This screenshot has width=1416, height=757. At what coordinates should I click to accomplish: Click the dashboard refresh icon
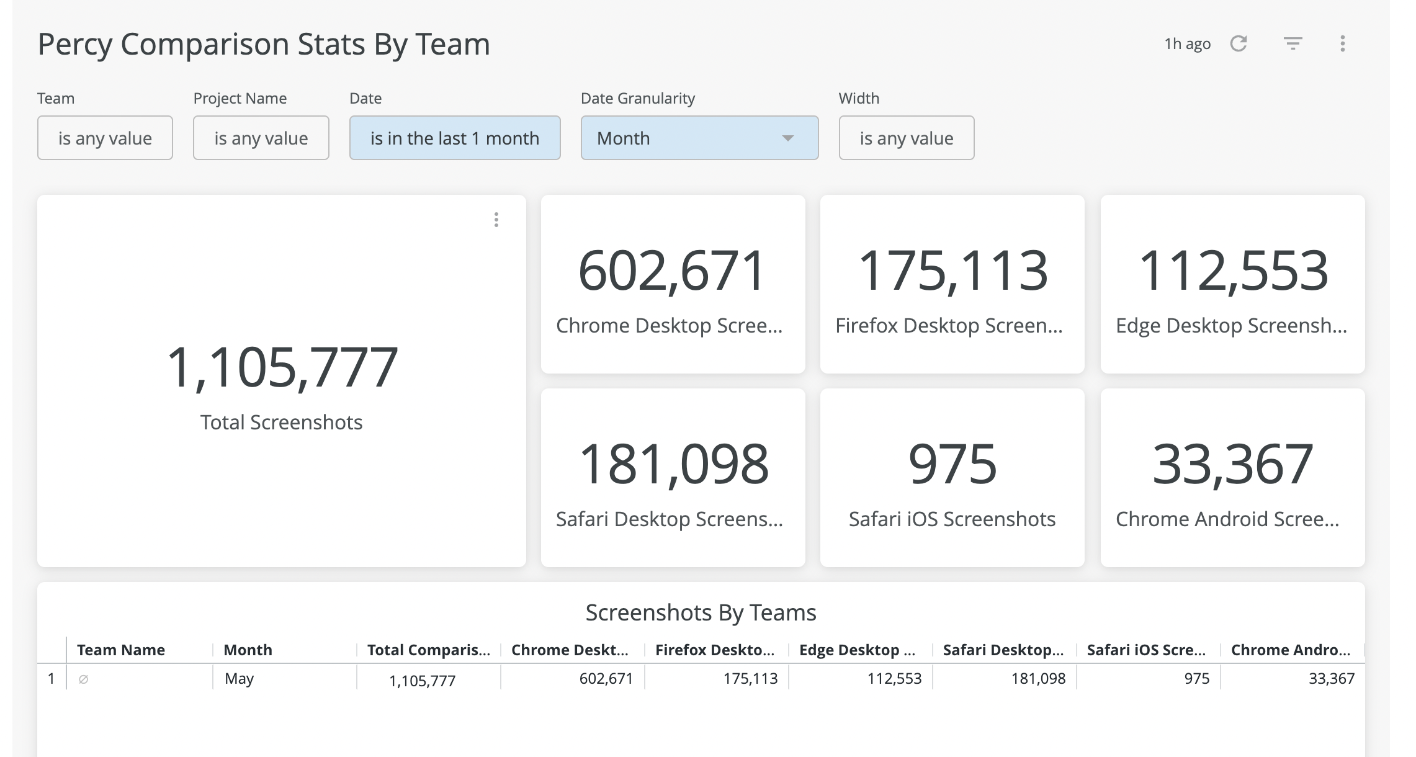1239,44
